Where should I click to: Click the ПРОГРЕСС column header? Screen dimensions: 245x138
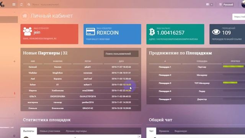235,61
